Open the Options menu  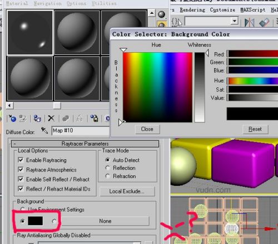tap(76, 3)
